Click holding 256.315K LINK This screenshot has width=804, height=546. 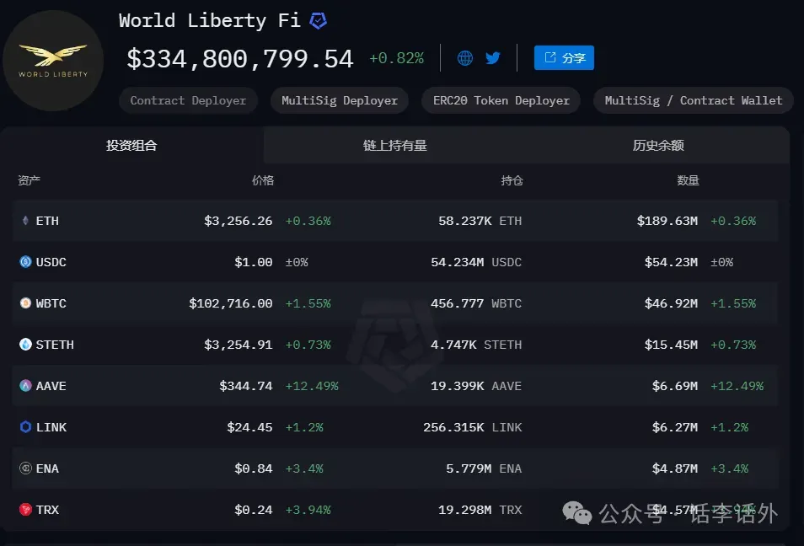pos(472,427)
